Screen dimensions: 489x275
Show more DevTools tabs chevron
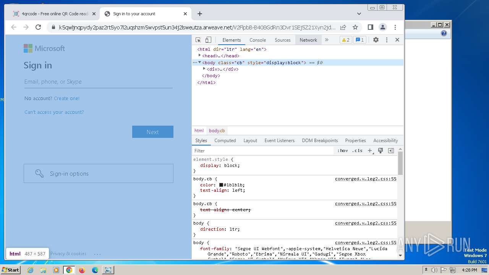click(327, 40)
